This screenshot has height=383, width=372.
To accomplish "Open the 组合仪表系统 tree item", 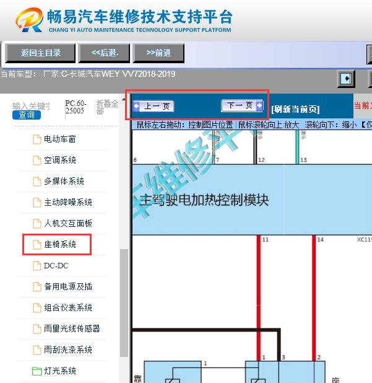I will click(x=68, y=307).
